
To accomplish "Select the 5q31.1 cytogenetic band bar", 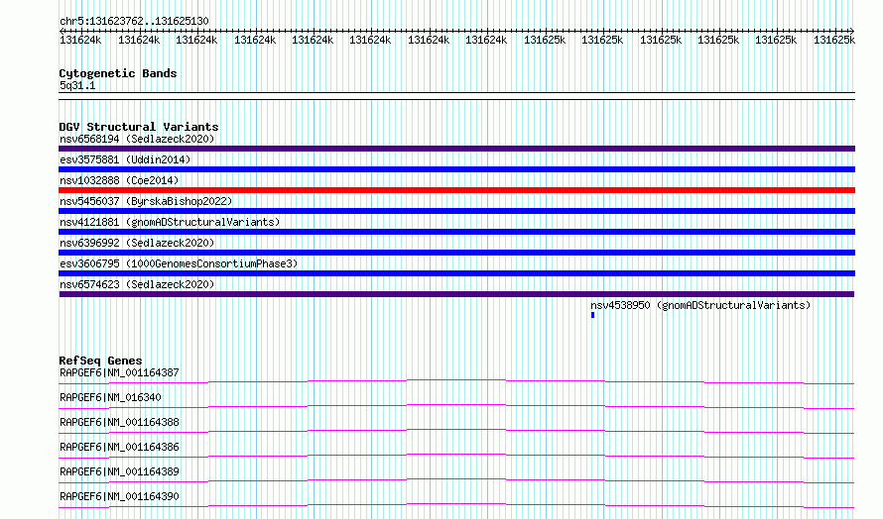I will 456,96.
